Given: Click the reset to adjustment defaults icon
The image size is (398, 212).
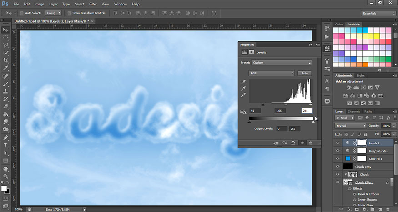Looking at the screenshot, I should [293, 143].
